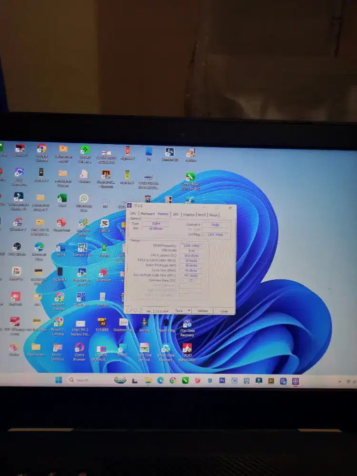Screen dimensions: 357x476
Task: Open the Person 2 Chrome shortcut
Action: (x=58, y=327)
